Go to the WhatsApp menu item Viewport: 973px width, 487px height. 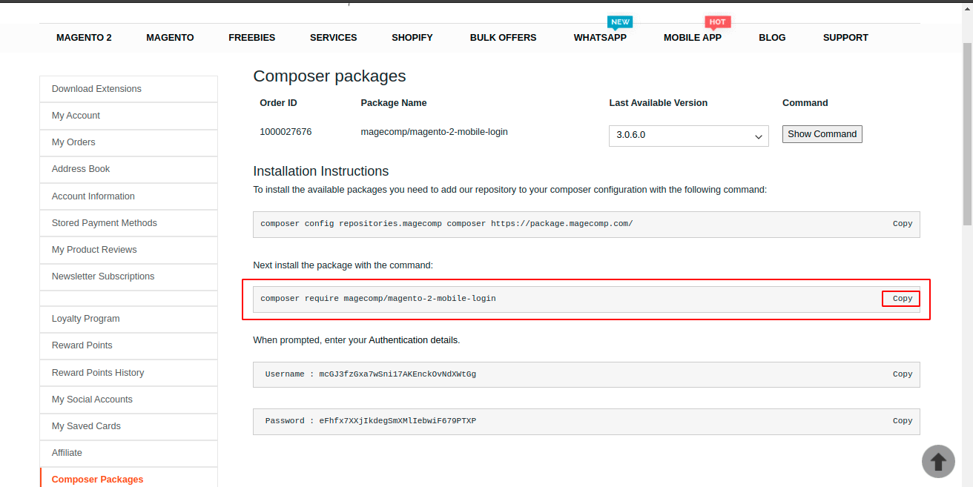[599, 38]
